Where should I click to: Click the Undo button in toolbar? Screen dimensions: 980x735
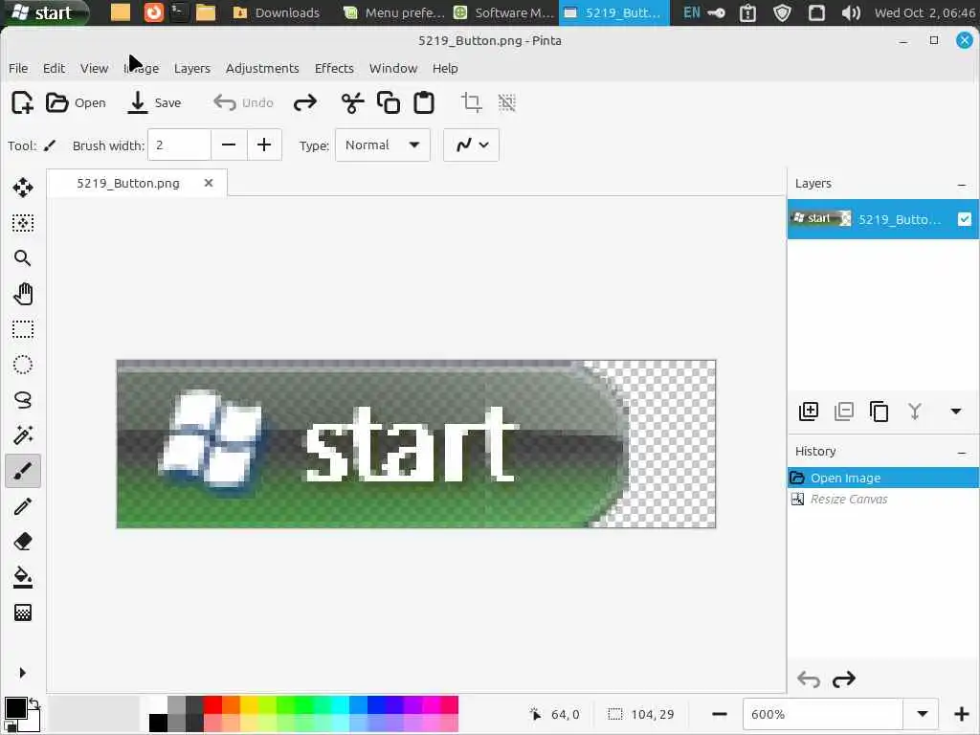tap(244, 102)
